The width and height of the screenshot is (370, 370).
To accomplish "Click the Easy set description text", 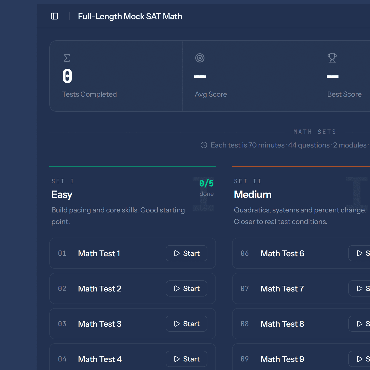I will (x=118, y=216).
